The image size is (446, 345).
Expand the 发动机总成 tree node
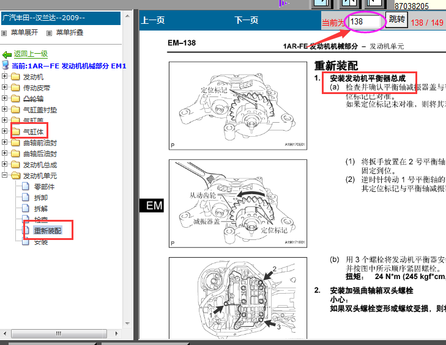click(x=4, y=164)
